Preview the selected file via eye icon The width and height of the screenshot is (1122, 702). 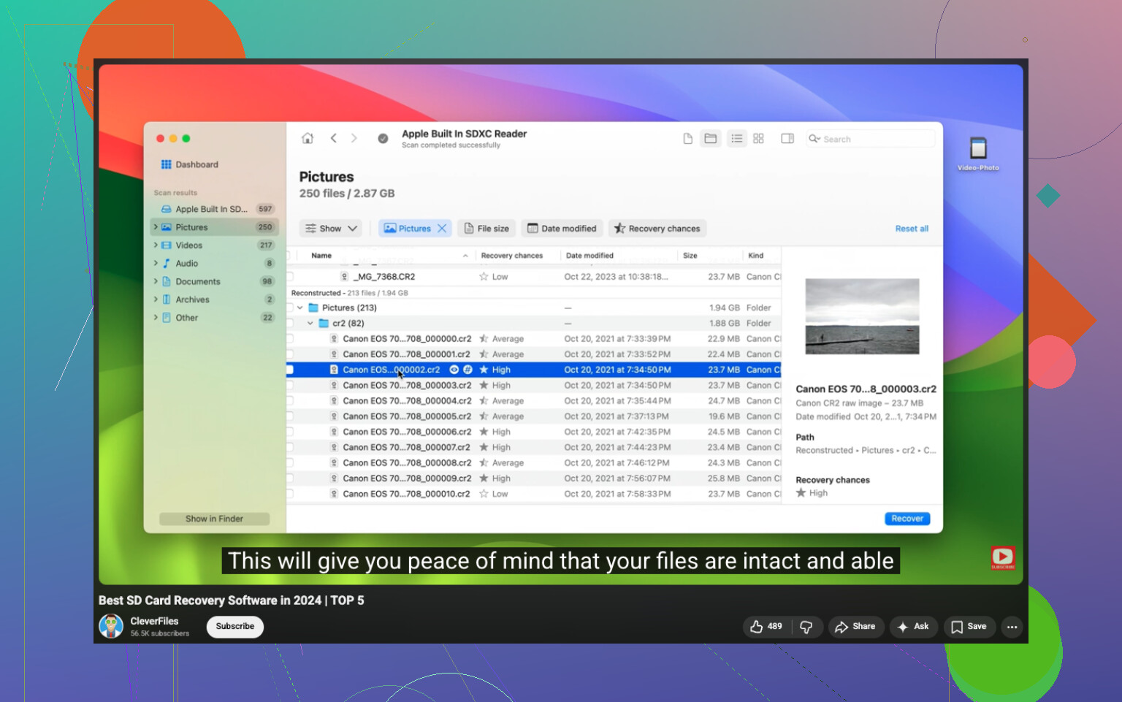[x=454, y=370]
